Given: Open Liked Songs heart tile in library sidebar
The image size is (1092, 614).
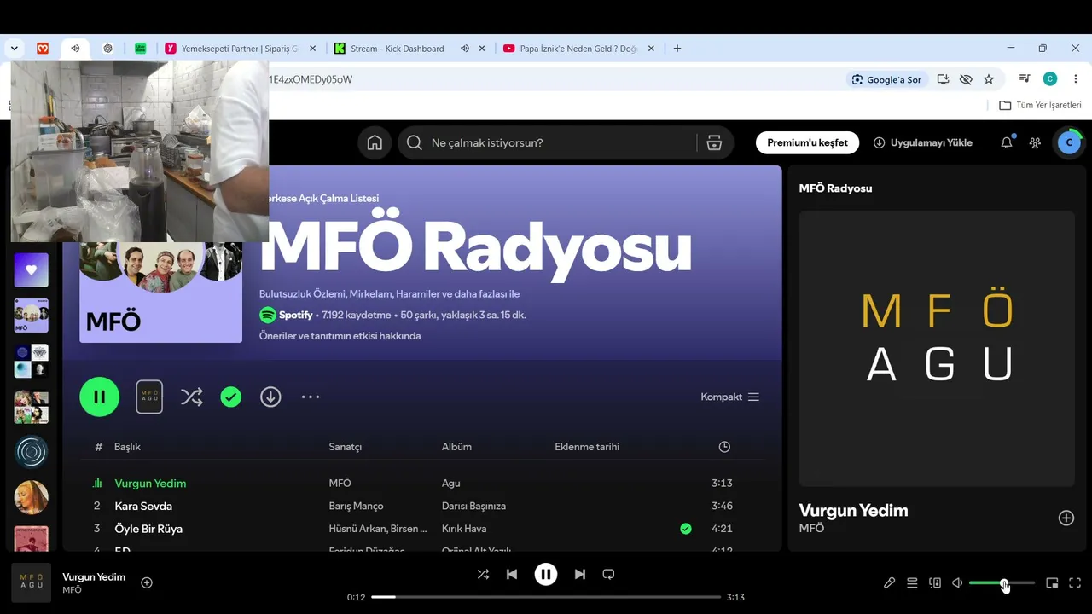Looking at the screenshot, I should 32,270.
